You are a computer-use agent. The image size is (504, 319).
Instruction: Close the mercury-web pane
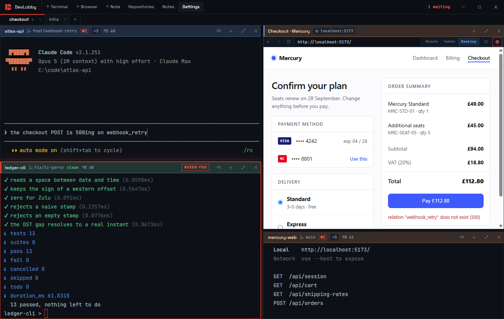pos(499,237)
